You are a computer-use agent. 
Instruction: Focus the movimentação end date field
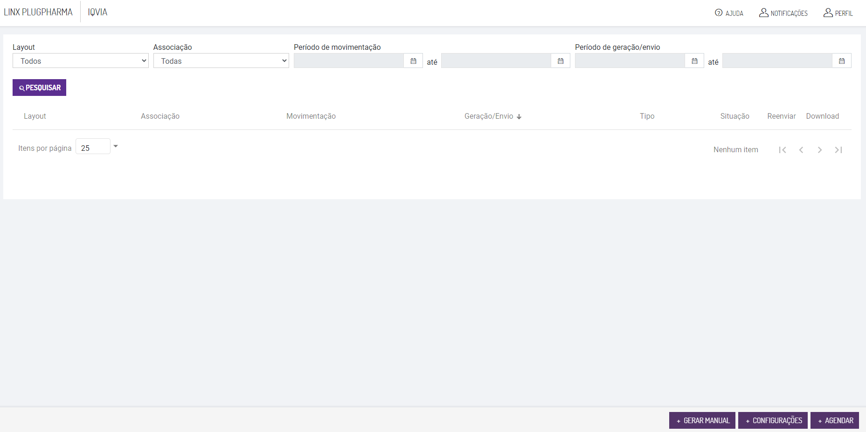click(x=496, y=61)
